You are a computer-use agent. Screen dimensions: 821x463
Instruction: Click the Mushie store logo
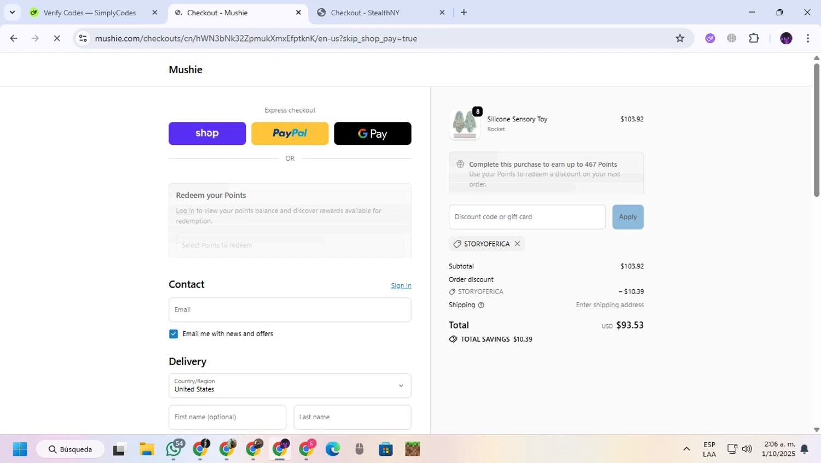[186, 69]
